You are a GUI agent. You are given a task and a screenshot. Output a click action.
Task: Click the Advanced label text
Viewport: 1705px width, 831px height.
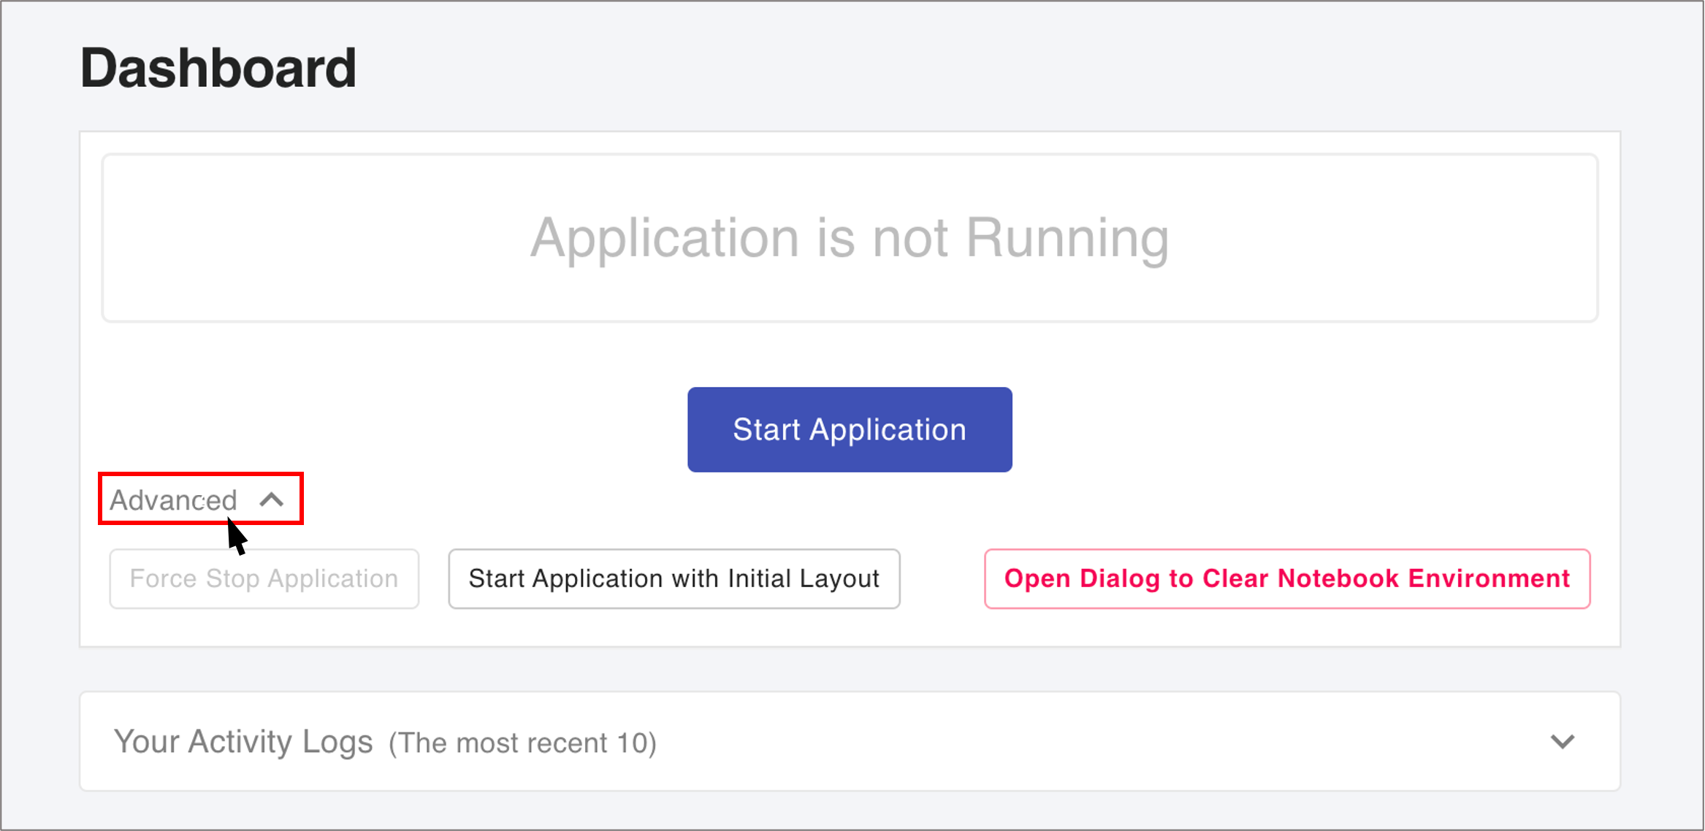point(173,500)
